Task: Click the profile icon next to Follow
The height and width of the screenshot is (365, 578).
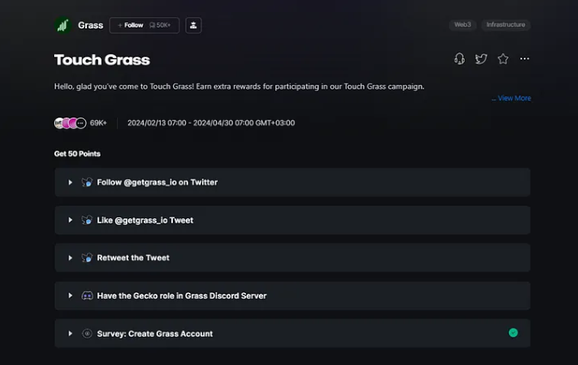Action: click(194, 26)
